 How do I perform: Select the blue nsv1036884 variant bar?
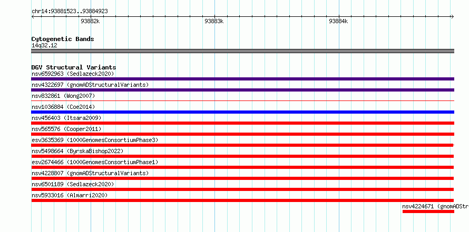(242, 112)
